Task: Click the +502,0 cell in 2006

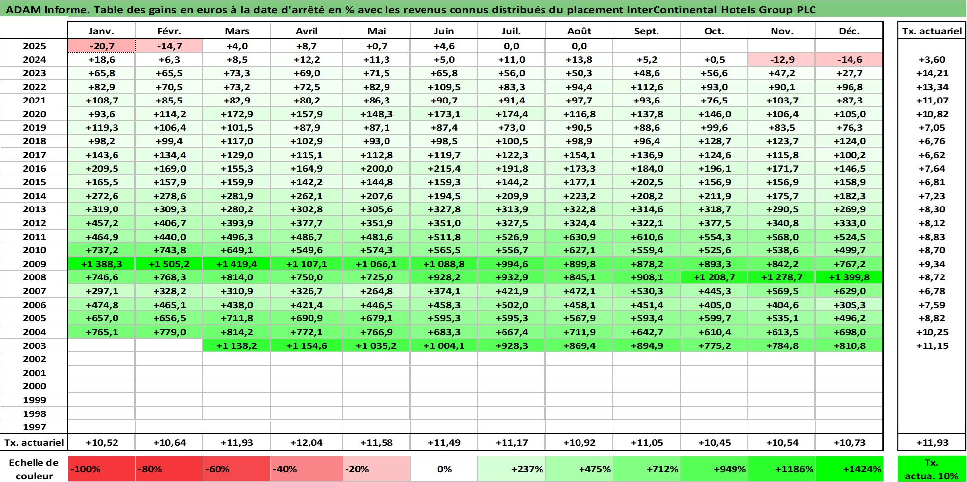Action: click(x=511, y=305)
